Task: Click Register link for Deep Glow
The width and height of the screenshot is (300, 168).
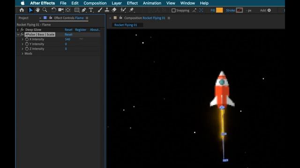Action: point(81,30)
